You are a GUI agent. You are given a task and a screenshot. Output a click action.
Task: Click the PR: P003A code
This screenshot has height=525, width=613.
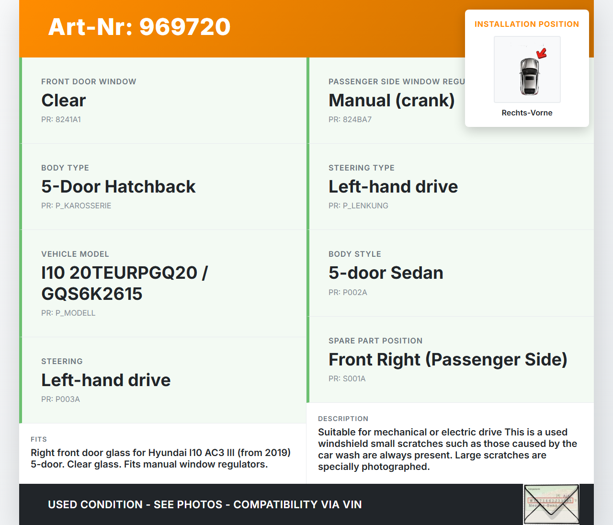(60, 399)
